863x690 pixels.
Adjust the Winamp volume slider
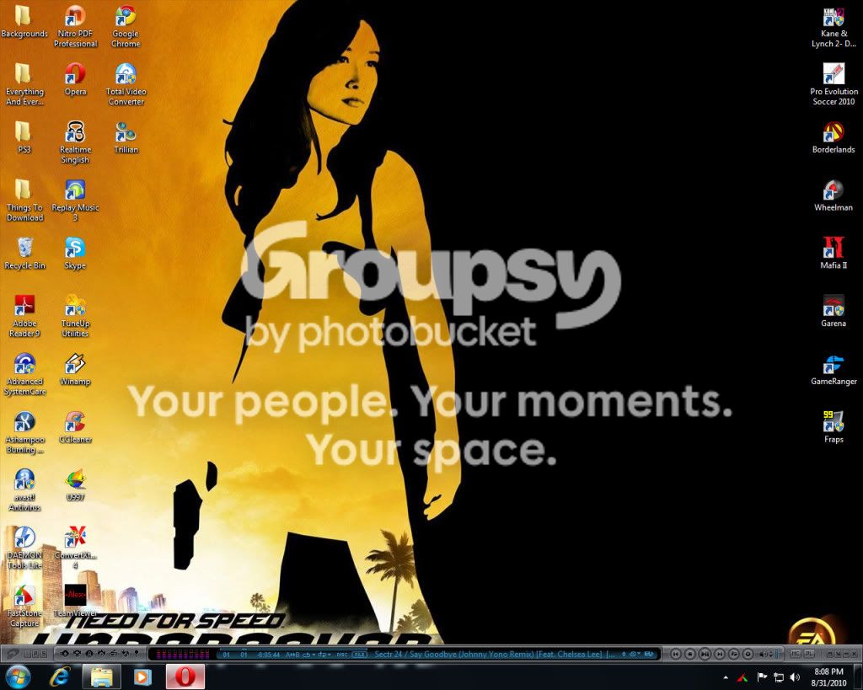(x=777, y=655)
